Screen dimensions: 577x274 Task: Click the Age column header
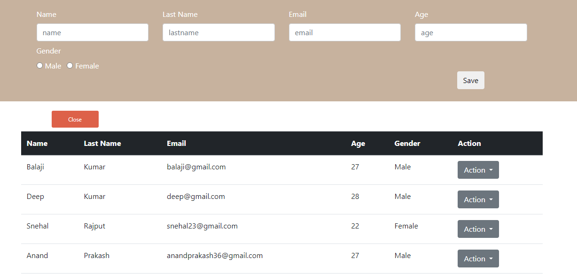click(x=358, y=144)
